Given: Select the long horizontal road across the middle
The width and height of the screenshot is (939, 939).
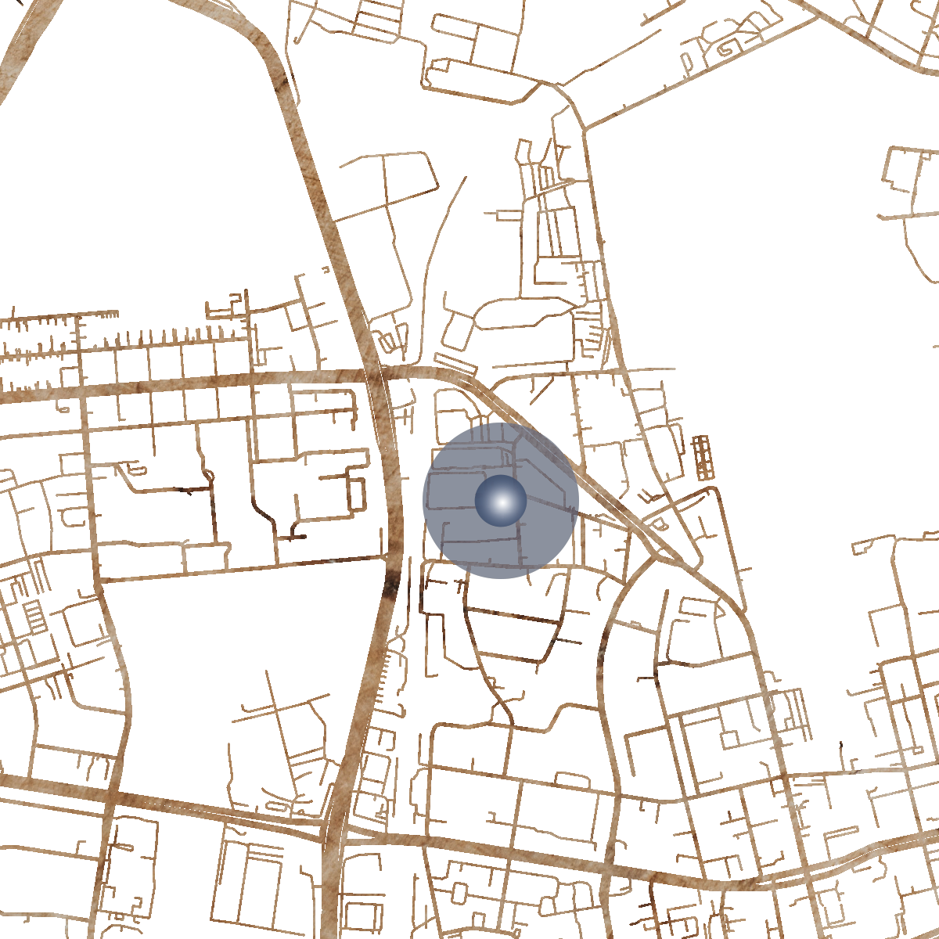Looking at the screenshot, I should click(x=196, y=381).
